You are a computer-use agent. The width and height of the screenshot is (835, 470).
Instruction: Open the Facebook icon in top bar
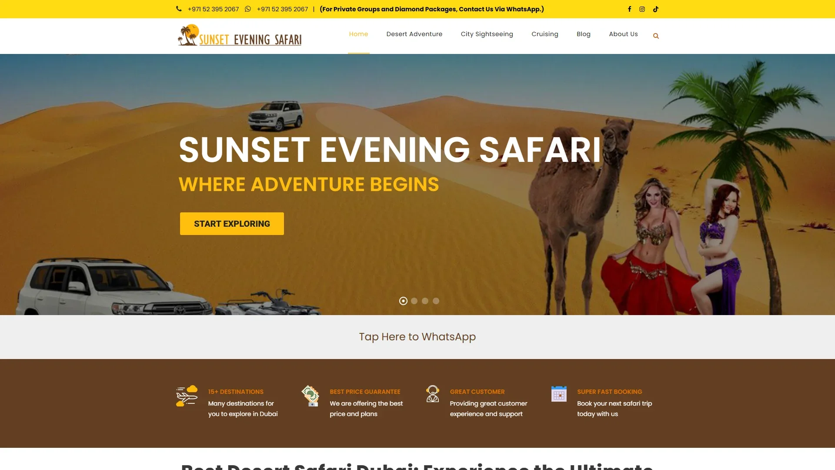coord(629,9)
